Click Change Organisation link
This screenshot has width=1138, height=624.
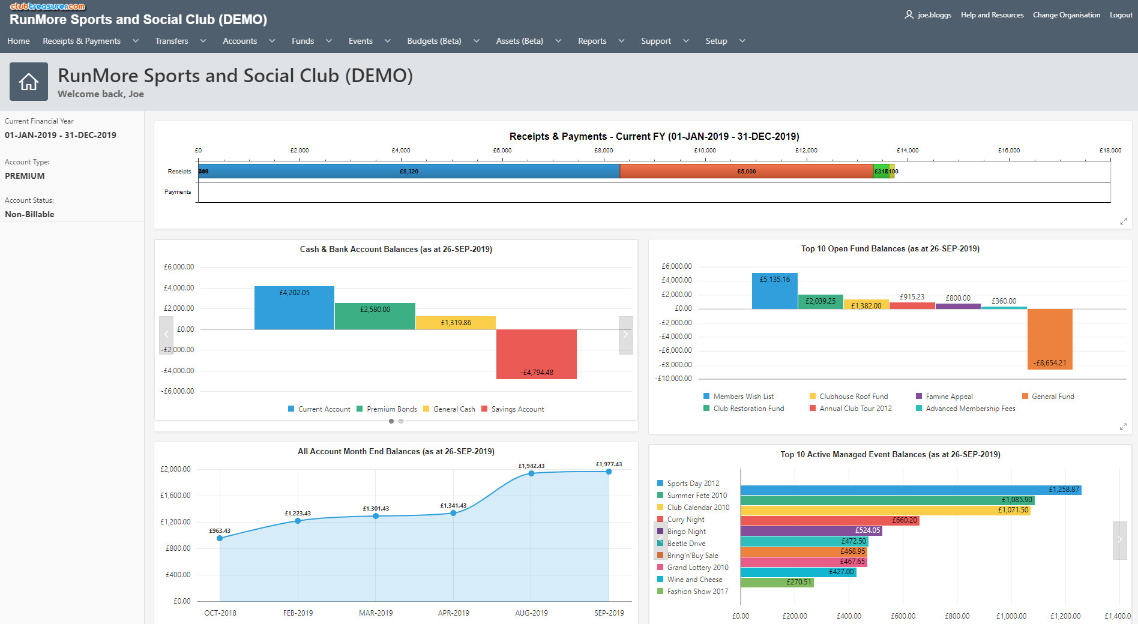click(x=1067, y=15)
